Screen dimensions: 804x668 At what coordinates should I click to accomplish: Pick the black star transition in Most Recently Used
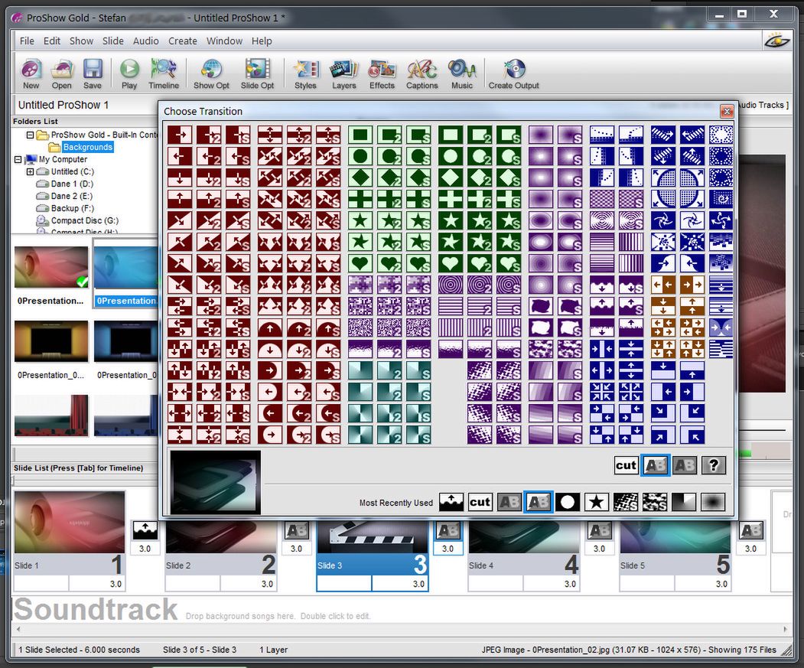tap(597, 502)
